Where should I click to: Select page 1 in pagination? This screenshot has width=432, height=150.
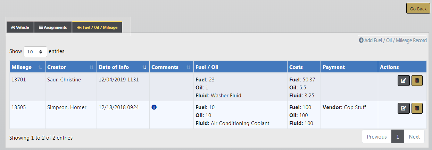click(x=398, y=136)
